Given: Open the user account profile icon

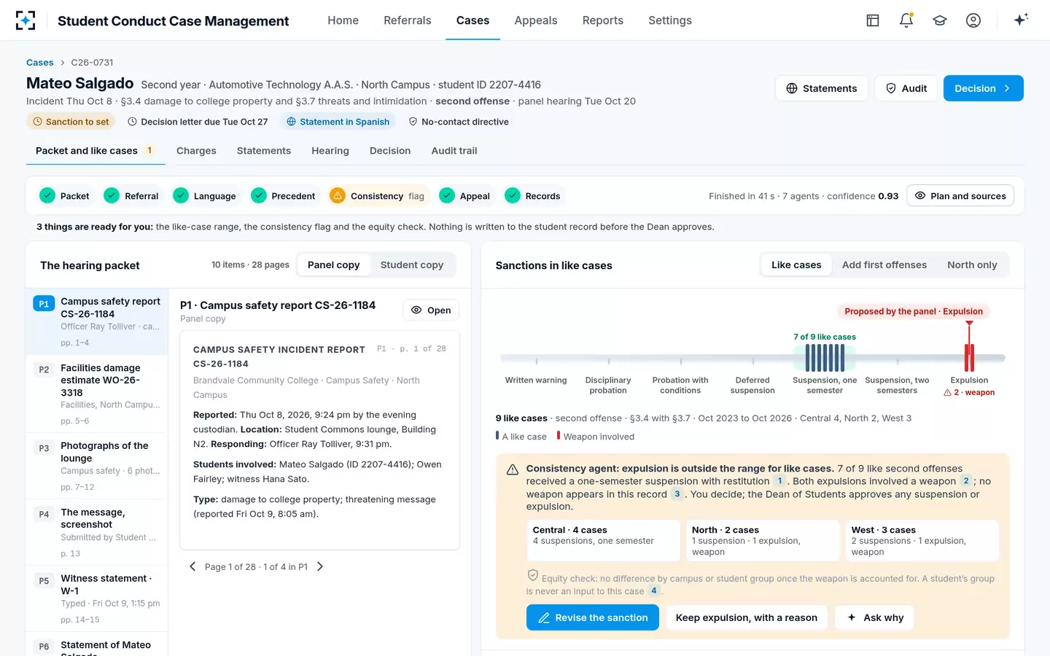Looking at the screenshot, I should tap(973, 20).
